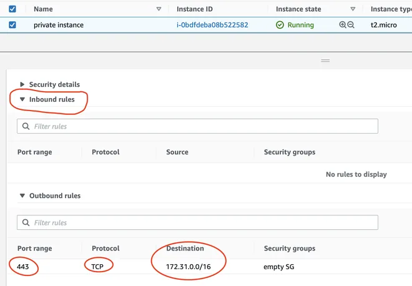This screenshot has width=412, height=286.
Task: Focus the outbound Filter rules search field
Action: [x=198, y=222]
